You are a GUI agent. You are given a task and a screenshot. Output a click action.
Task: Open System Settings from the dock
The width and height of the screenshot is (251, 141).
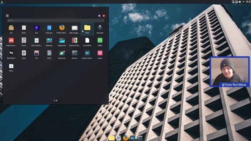pyautogui.click(x=133, y=138)
